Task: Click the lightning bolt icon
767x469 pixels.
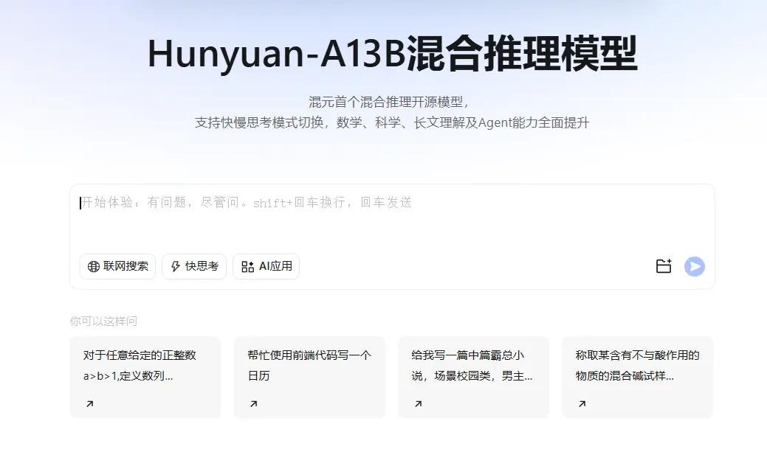Action: [175, 267]
